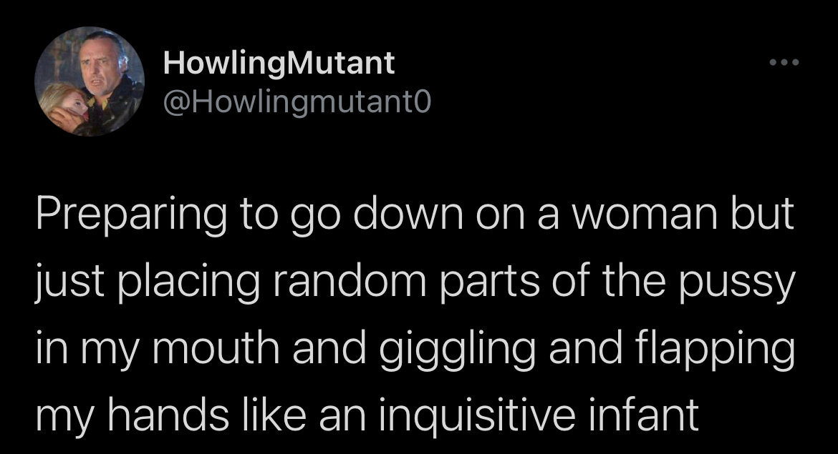Click the tweet line ending "inquisitive infant"
This screenshot has width=838, height=454.
click(367, 415)
